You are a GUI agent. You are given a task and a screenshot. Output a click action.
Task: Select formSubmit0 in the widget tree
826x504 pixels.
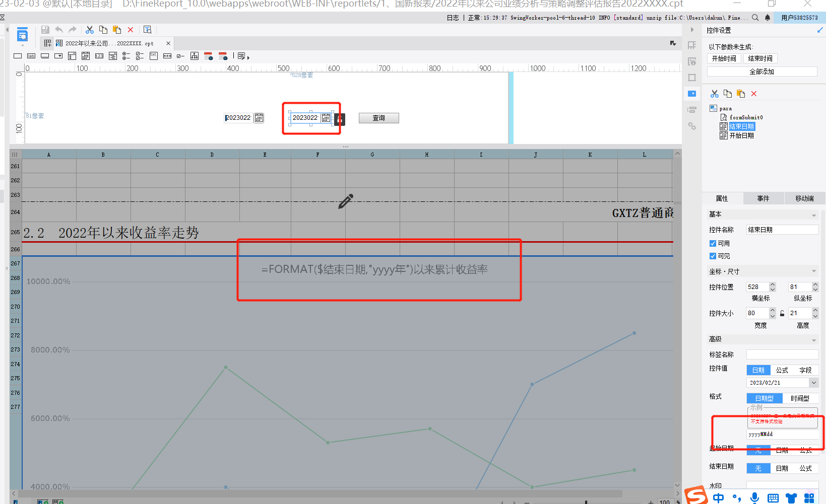(x=746, y=117)
